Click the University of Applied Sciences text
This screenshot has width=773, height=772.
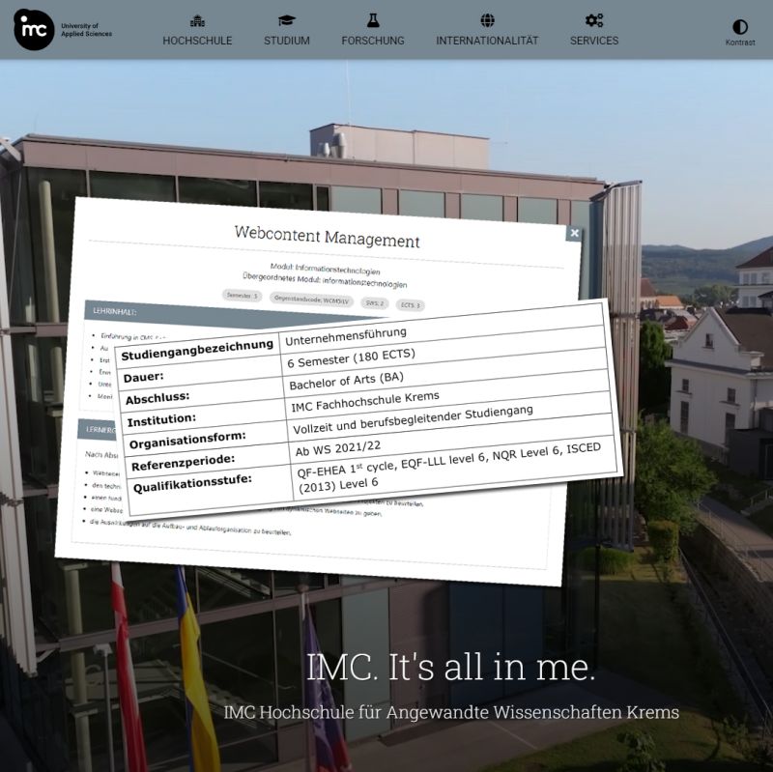86,30
